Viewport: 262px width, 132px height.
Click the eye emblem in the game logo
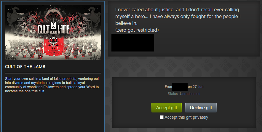53,27
